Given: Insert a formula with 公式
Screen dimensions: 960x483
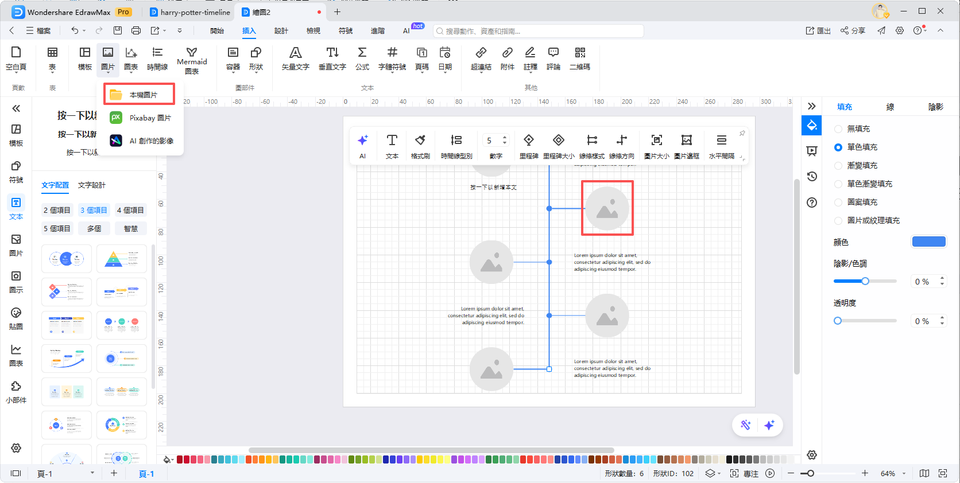Looking at the screenshot, I should tap(362, 59).
